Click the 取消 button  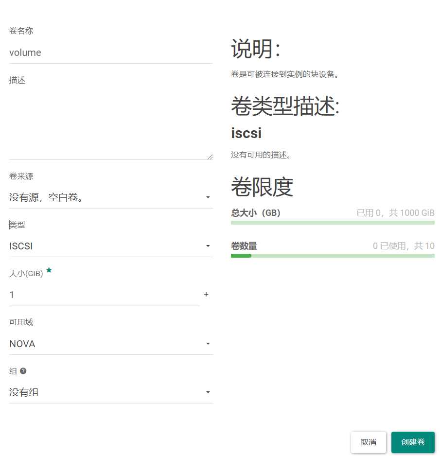tap(368, 442)
